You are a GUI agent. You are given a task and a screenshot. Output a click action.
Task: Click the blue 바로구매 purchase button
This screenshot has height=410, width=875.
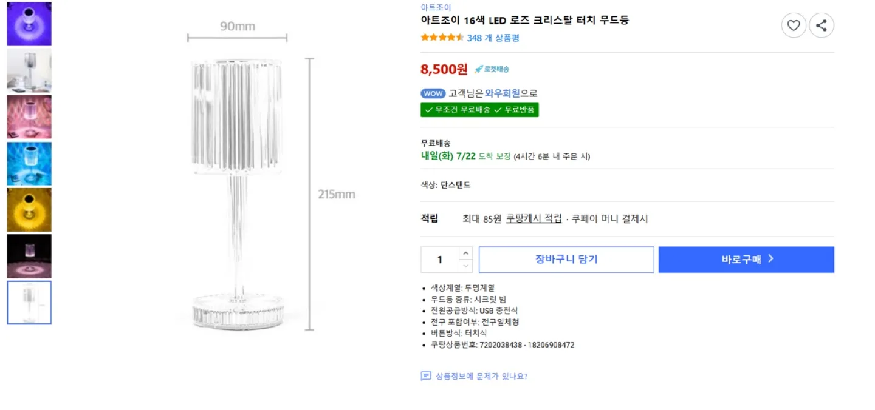coord(746,259)
